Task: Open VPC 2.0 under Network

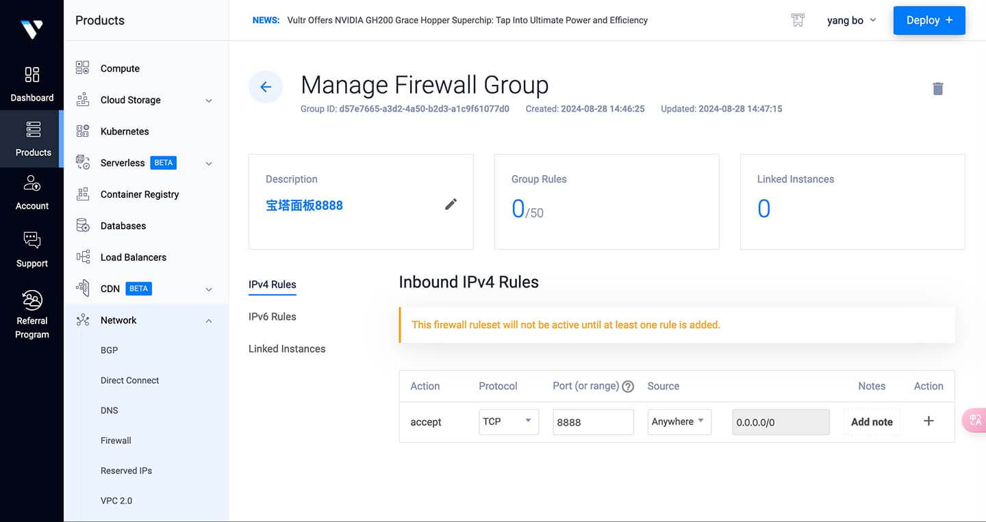Action: point(116,501)
